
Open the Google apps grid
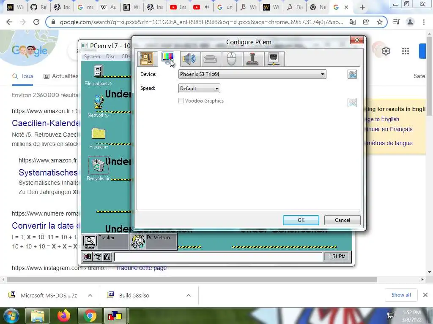(x=406, y=51)
